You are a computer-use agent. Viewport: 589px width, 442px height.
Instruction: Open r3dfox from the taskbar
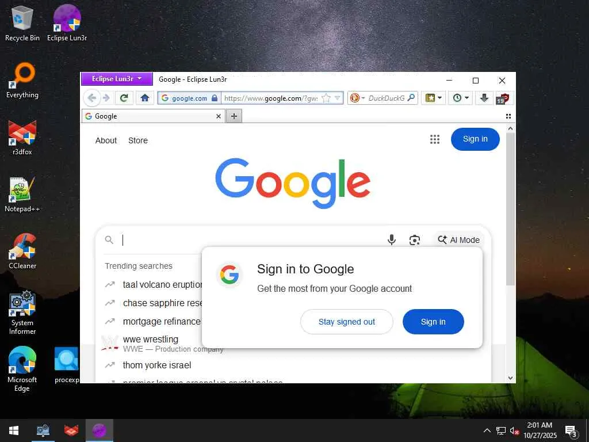(71, 430)
